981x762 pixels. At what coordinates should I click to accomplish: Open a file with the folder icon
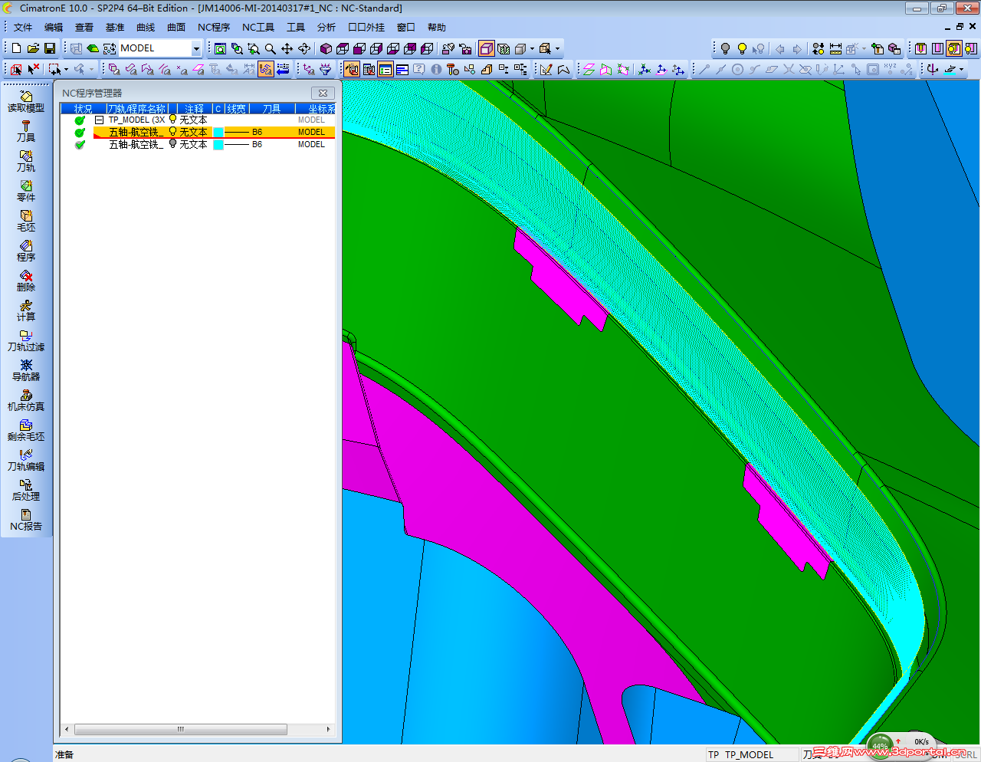pyautogui.click(x=33, y=48)
